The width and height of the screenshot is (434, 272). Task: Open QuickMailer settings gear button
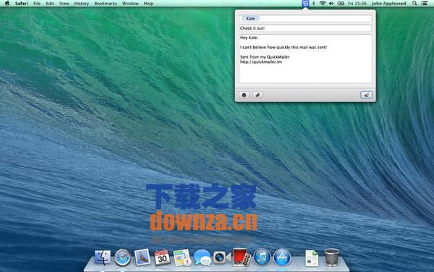244,95
